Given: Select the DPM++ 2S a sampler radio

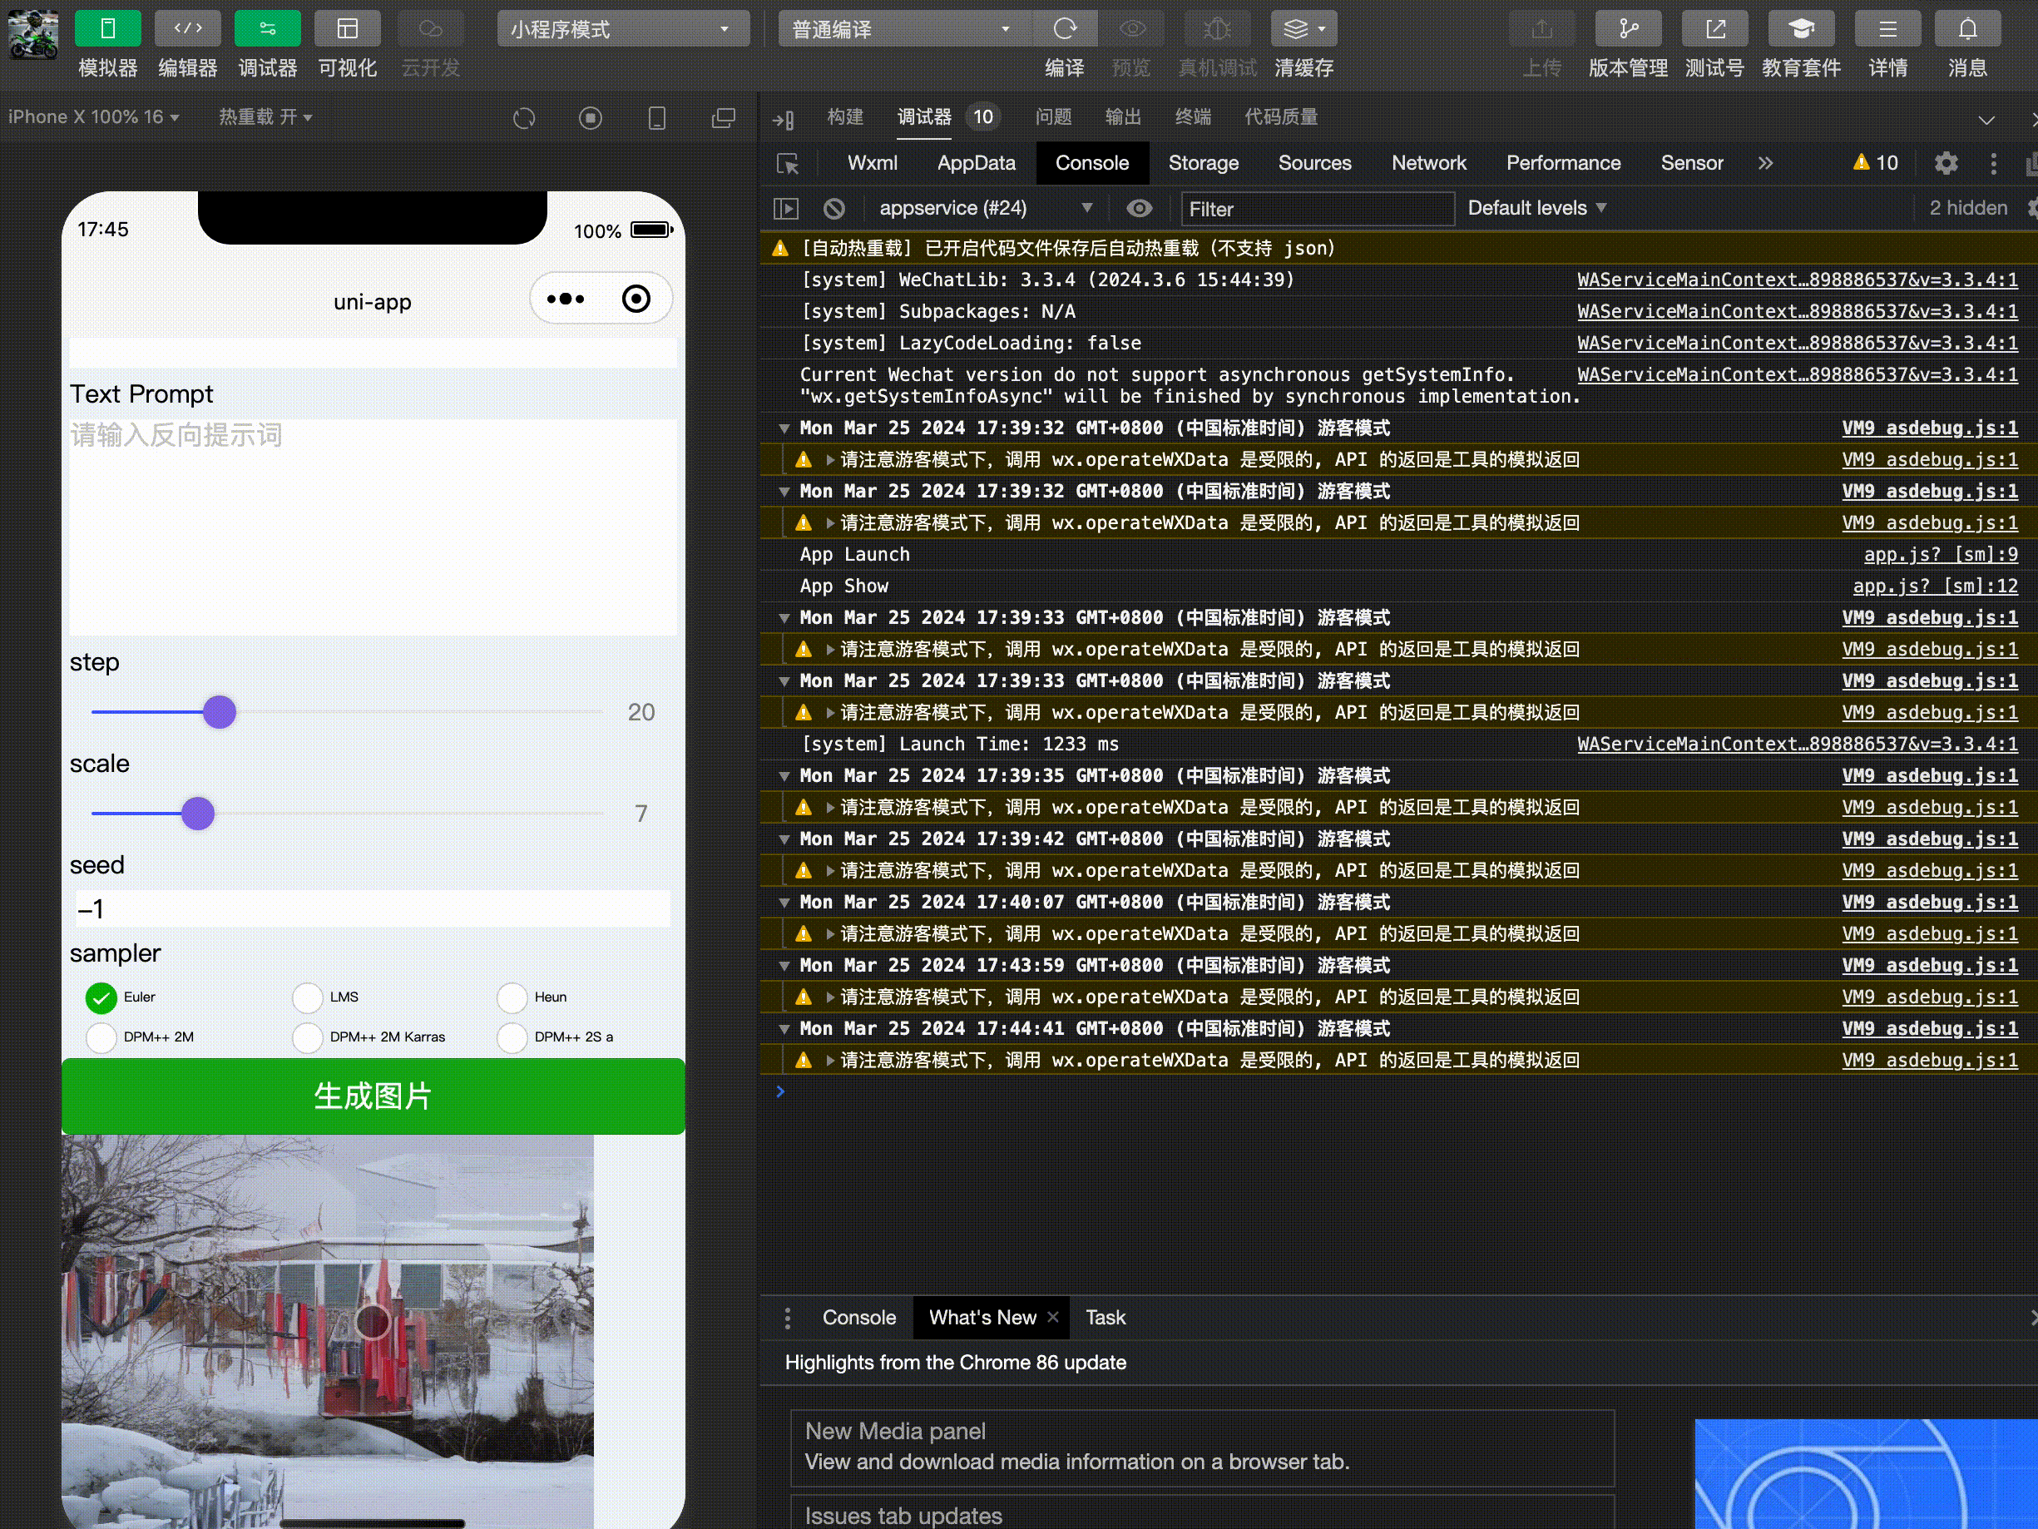Looking at the screenshot, I should (512, 1037).
